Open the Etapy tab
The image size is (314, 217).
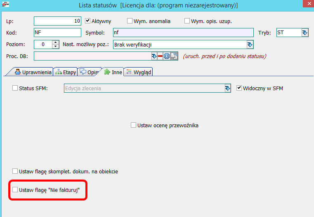[66, 72]
